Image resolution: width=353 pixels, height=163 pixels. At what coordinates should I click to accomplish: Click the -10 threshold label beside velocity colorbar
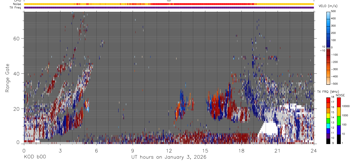point(323,51)
